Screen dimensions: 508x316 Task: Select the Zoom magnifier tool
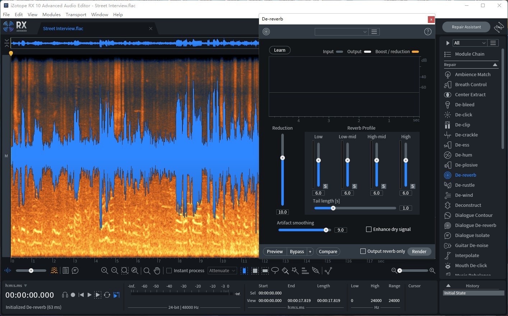(x=147, y=271)
